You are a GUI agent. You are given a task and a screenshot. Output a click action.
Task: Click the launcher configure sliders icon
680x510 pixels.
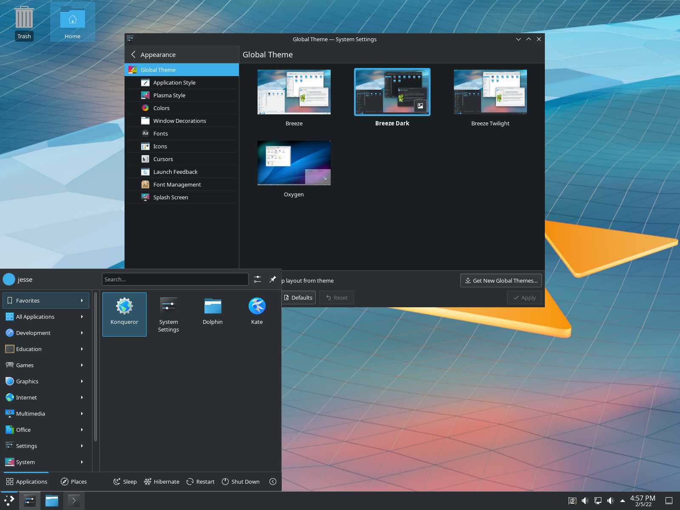(x=258, y=279)
